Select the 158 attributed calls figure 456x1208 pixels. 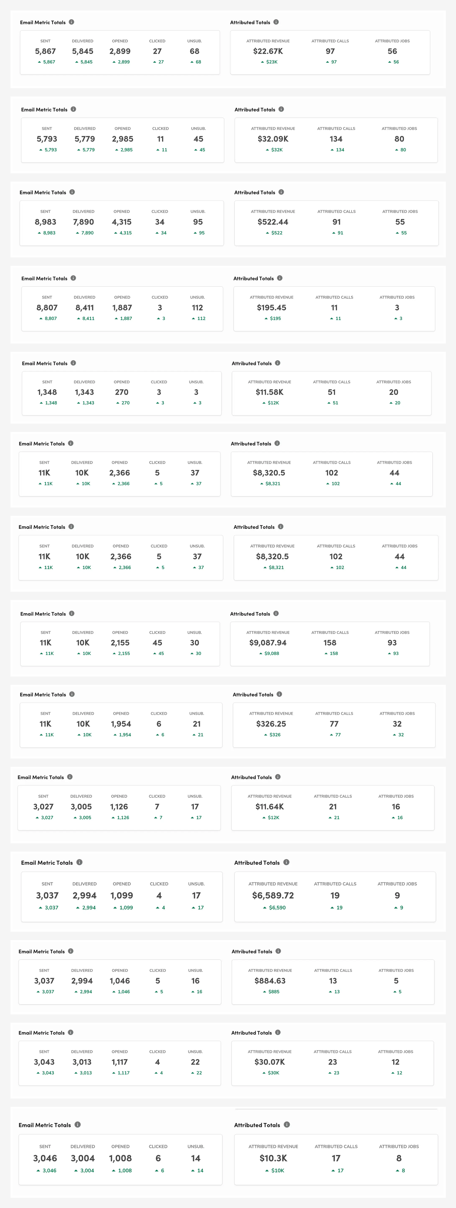click(x=330, y=643)
